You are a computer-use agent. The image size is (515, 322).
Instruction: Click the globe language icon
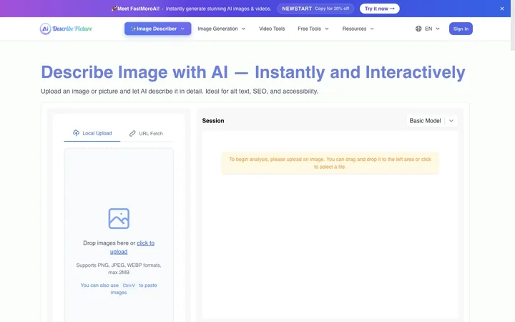[418, 29]
